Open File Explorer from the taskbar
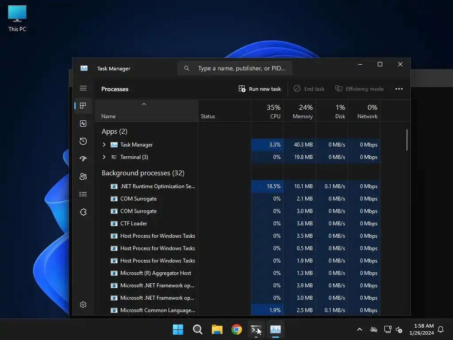The width and height of the screenshot is (453, 340). [217, 329]
